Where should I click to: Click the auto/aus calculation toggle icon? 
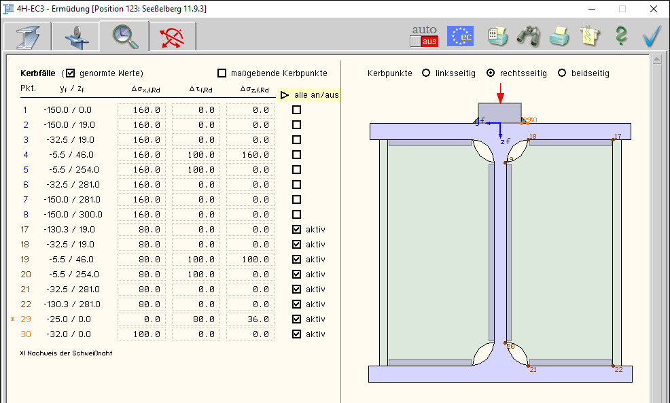pos(424,36)
